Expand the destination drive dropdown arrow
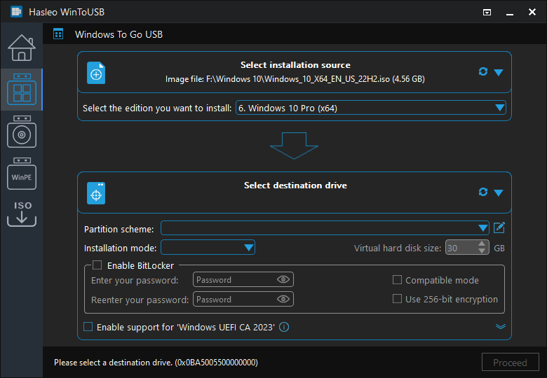This screenshot has width=547, height=378. click(499, 192)
